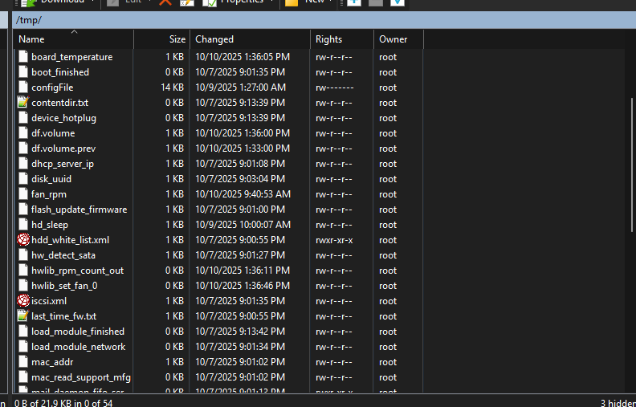Open the New toolbar dropdown arrow
This screenshot has height=407, width=636.
(x=331, y=2)
